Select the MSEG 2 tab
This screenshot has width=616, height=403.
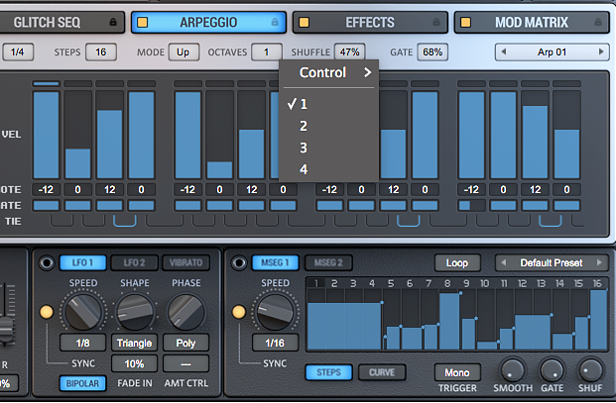pos(328,262)
